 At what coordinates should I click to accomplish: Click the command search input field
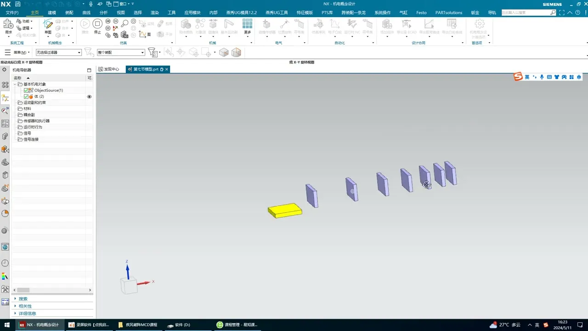pos(526,12)
